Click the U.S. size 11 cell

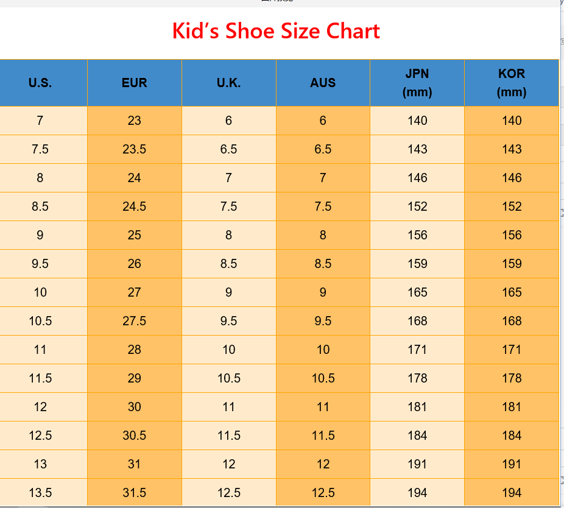[40, 350]
